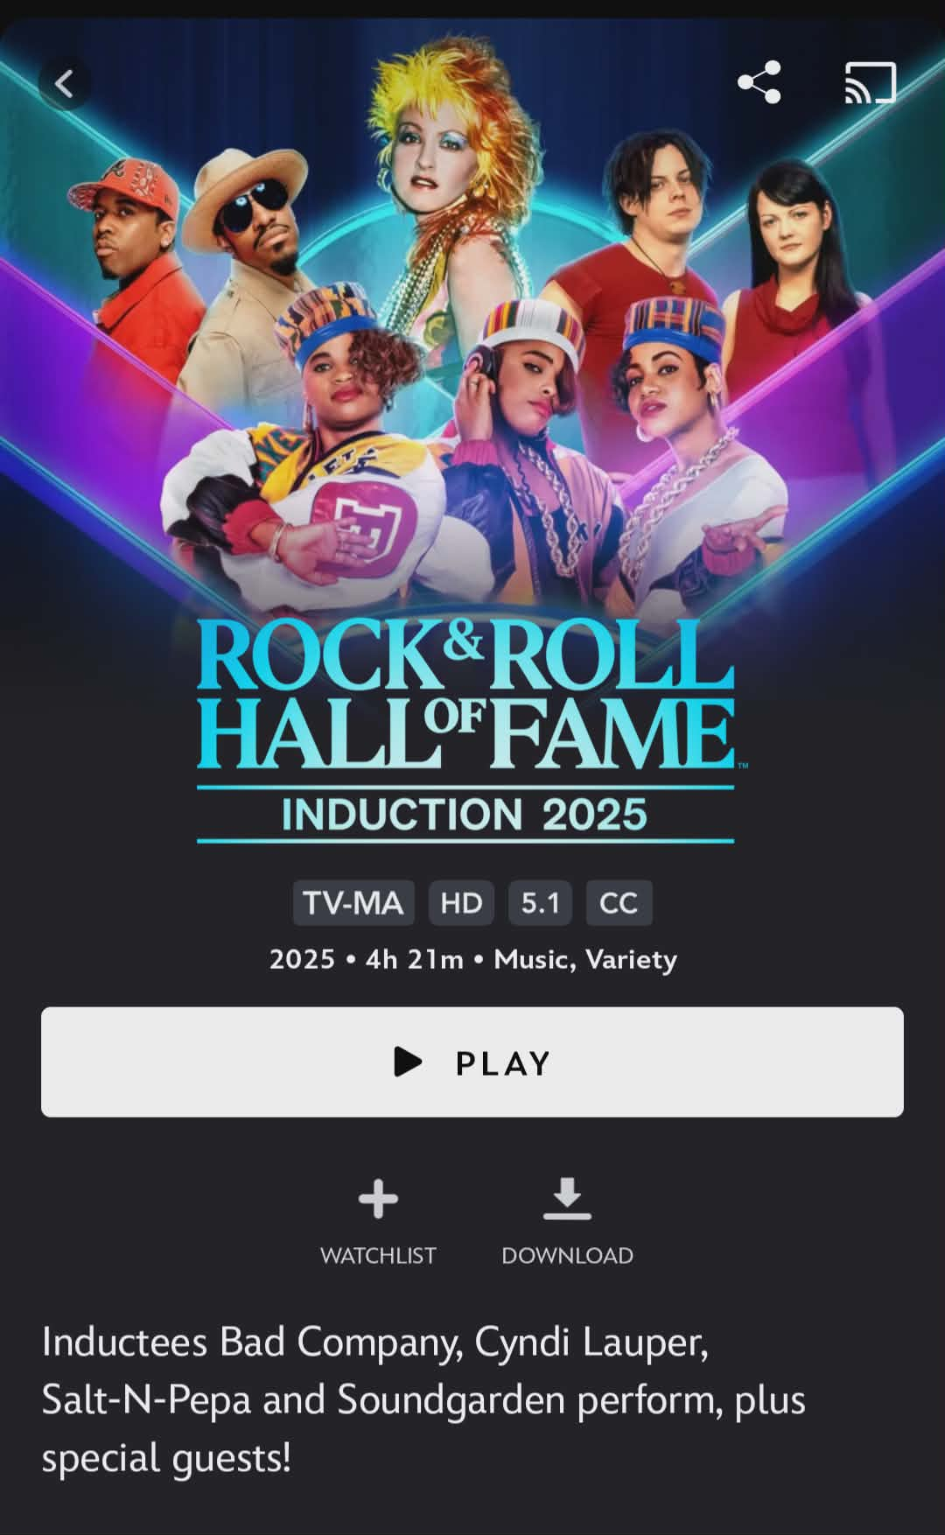Tap the Induction 2025 subtitle text
Screen dimensions: 945x1535
[465, 815]
